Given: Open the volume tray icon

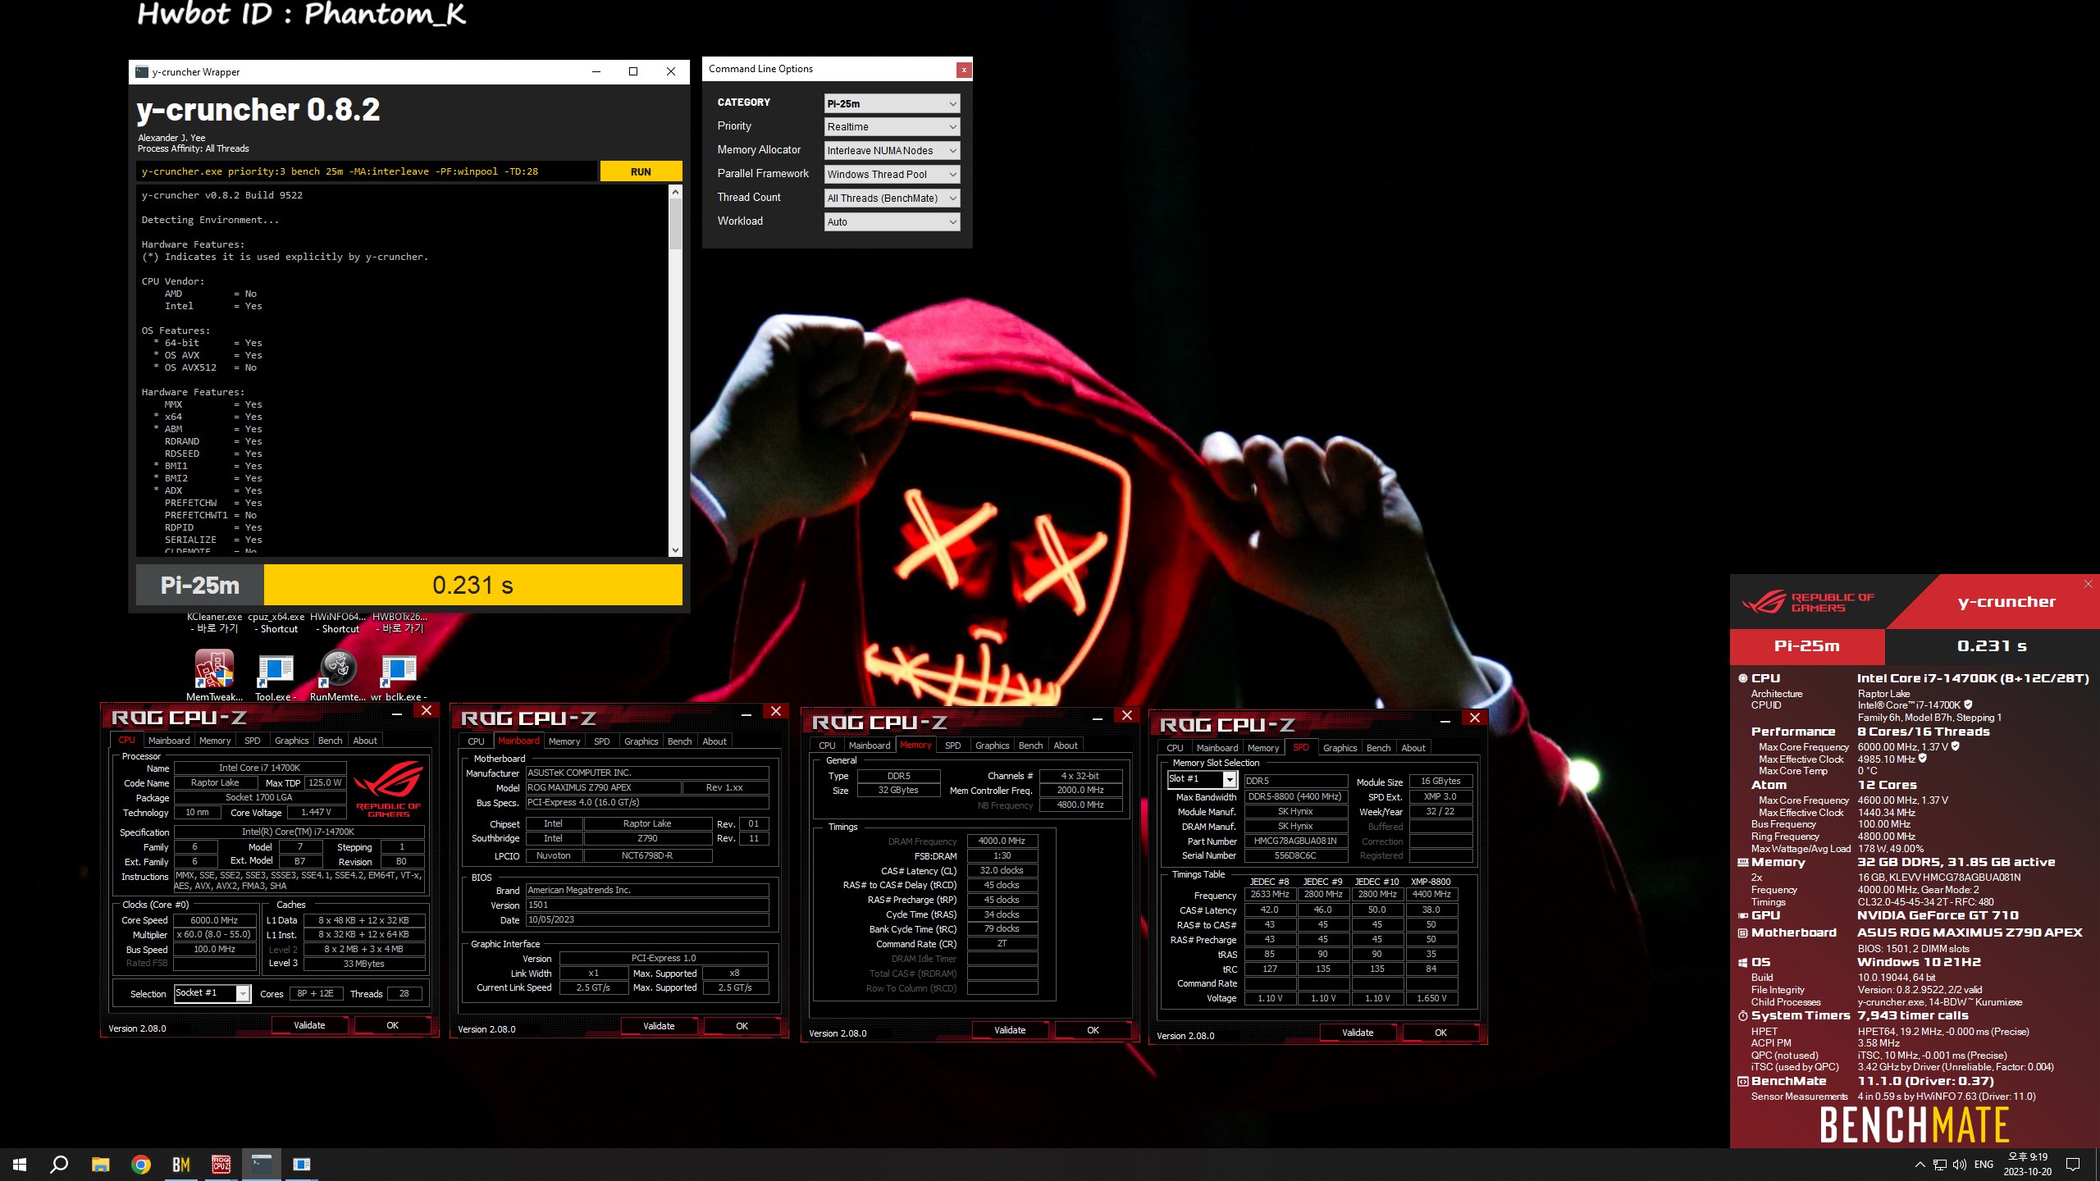Looking at the screenshot, I should point(1960,1165).
